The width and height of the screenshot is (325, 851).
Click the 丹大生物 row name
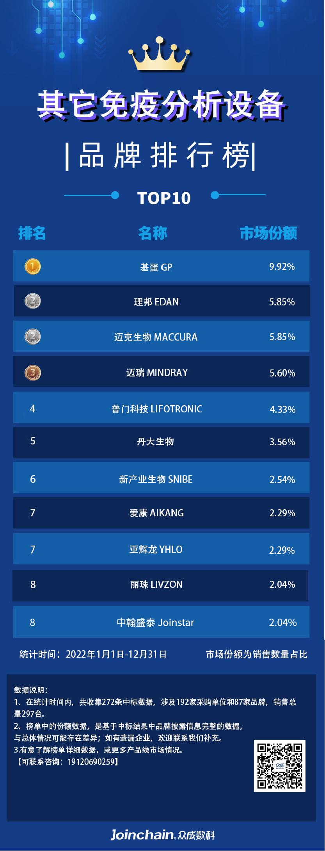coord(155,442)
